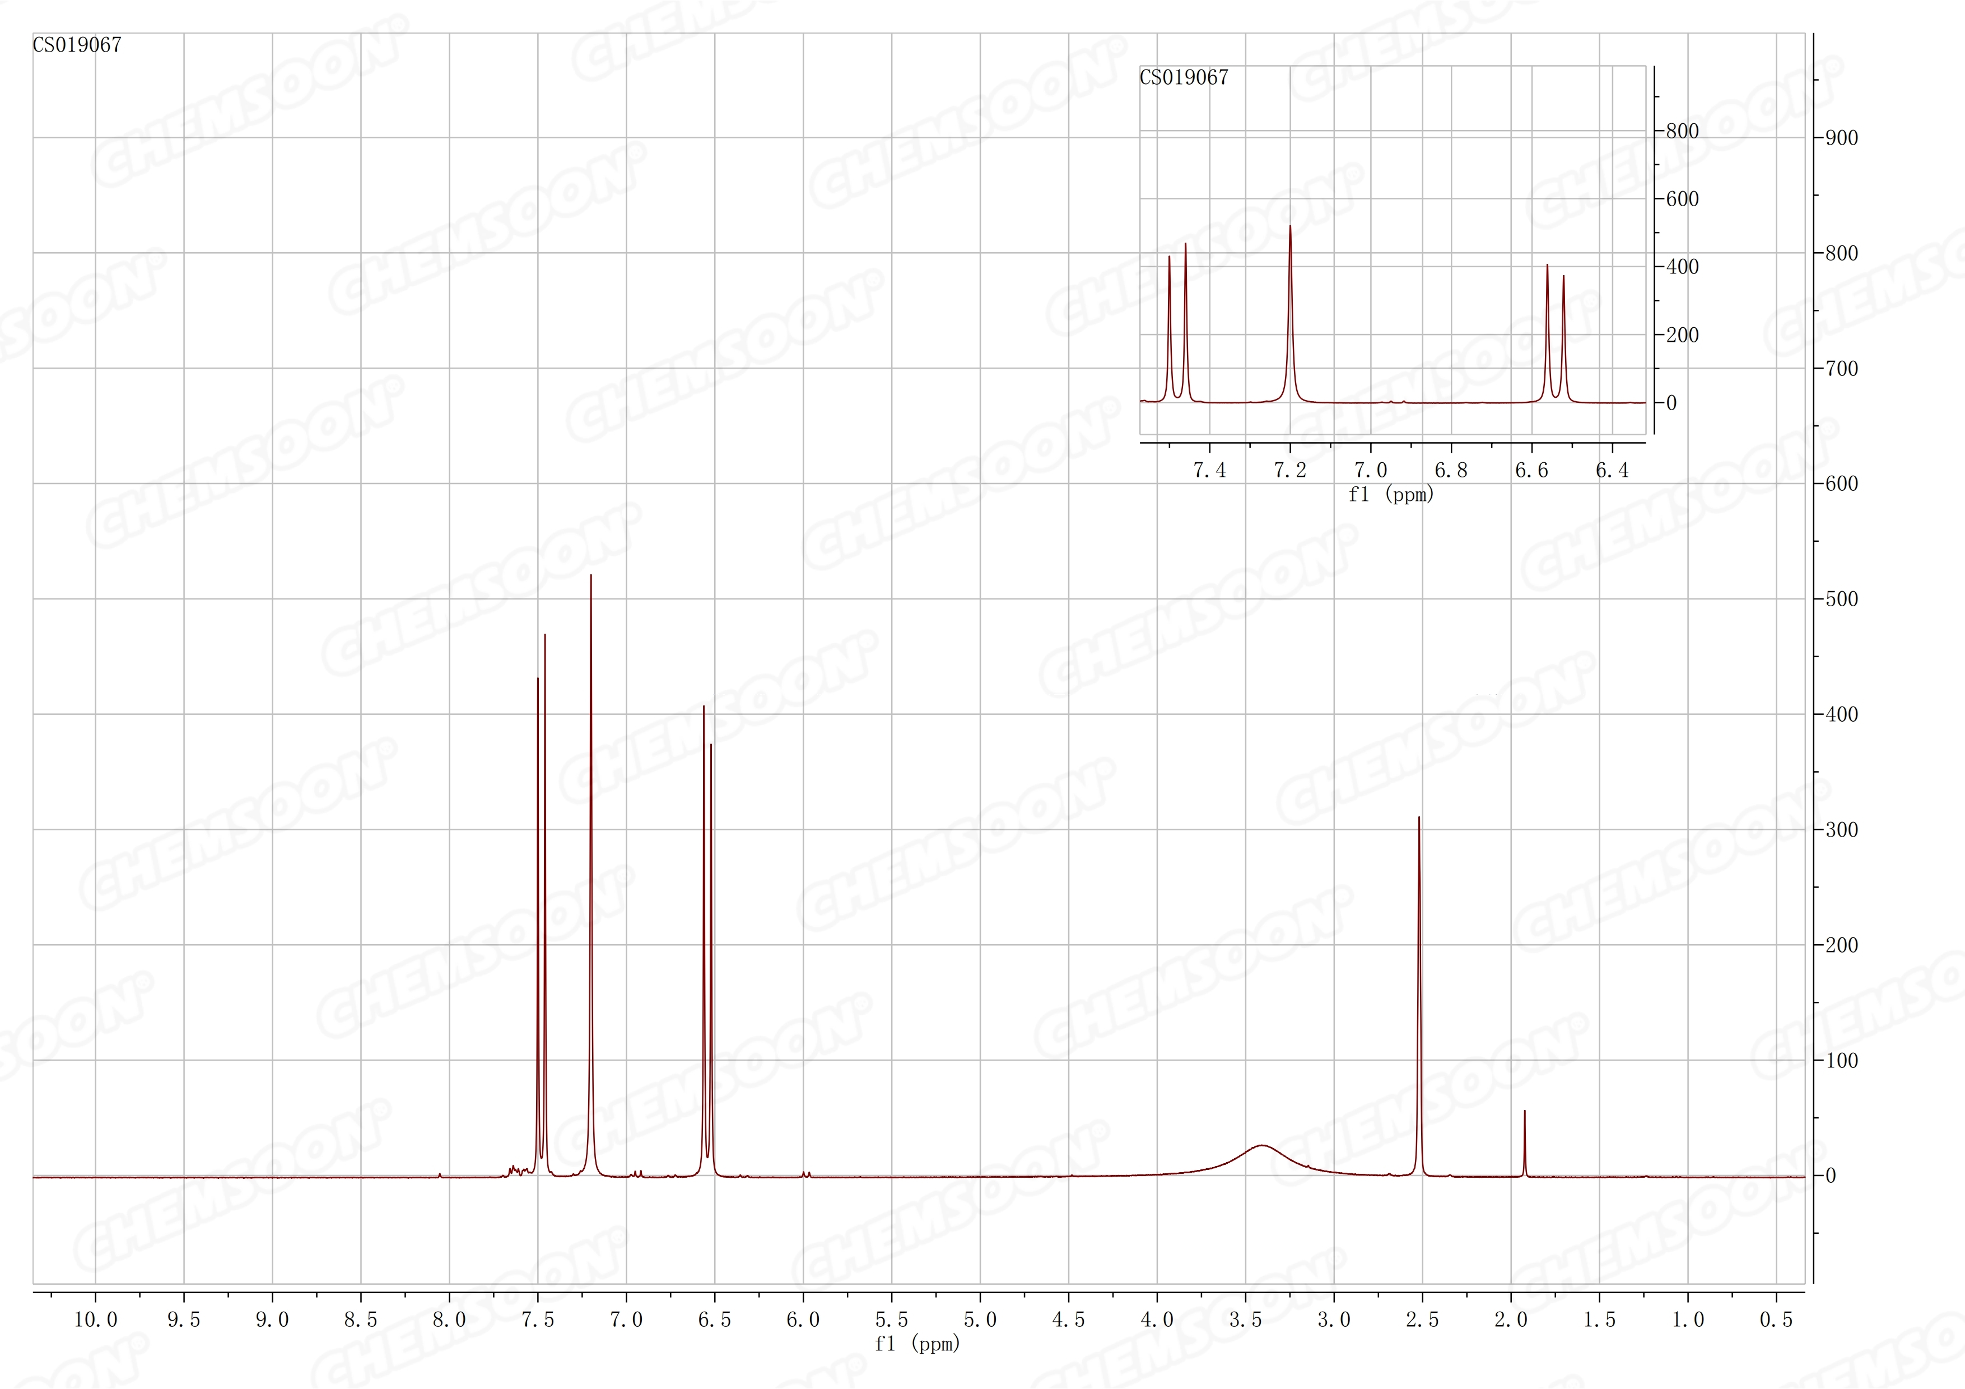This screenshot has height=1389, width=1965.
Task: Pick the 4.5 tick label on main x-axis
Action: point(1069,1320)
